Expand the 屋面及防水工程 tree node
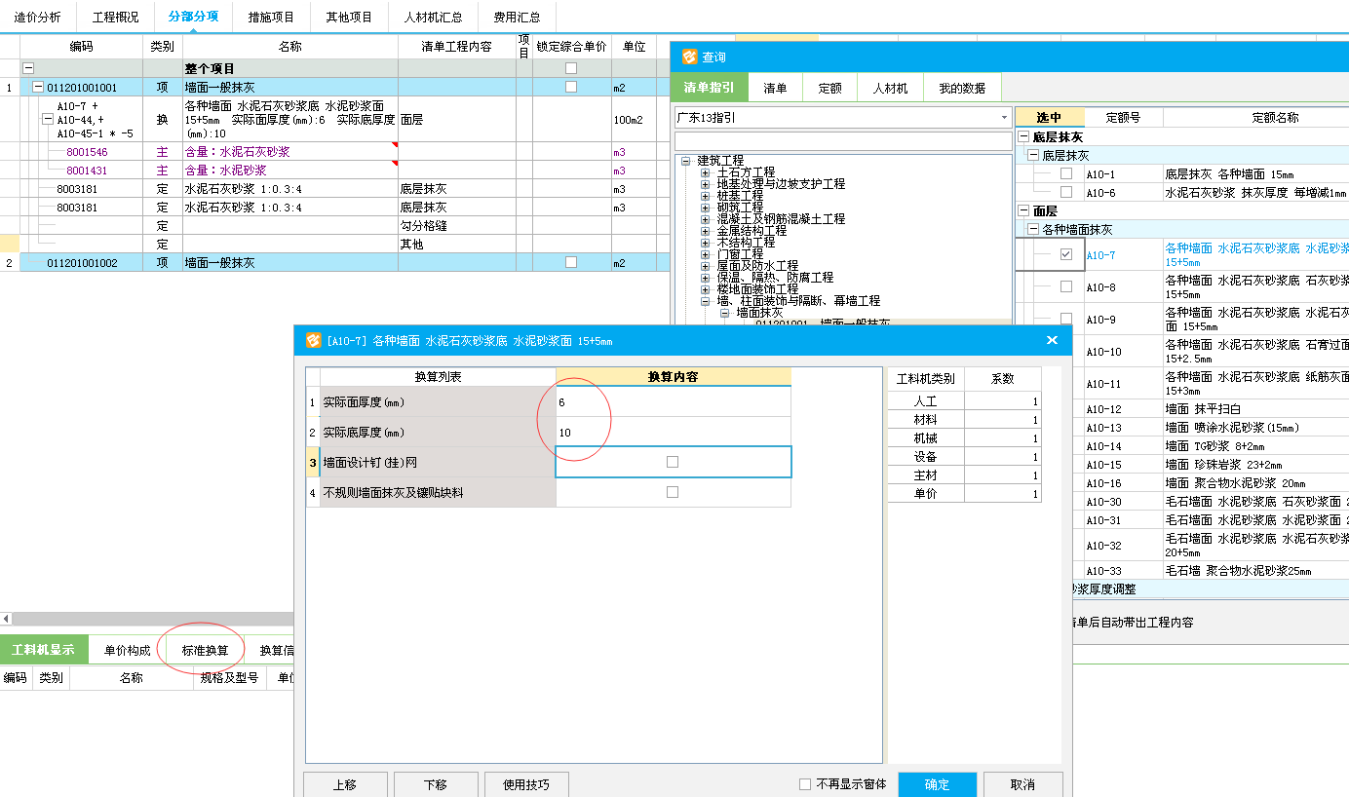 [706, 266]
